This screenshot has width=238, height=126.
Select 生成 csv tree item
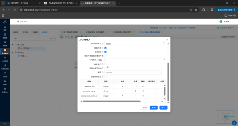(x=22, y=56)
